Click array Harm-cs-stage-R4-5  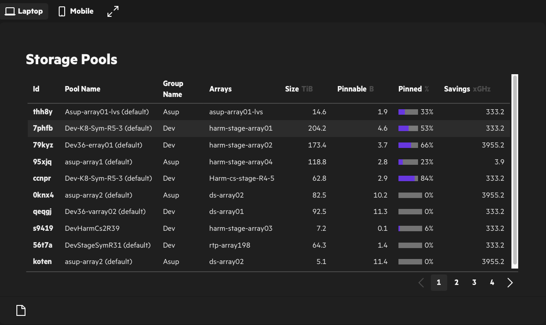242,178
